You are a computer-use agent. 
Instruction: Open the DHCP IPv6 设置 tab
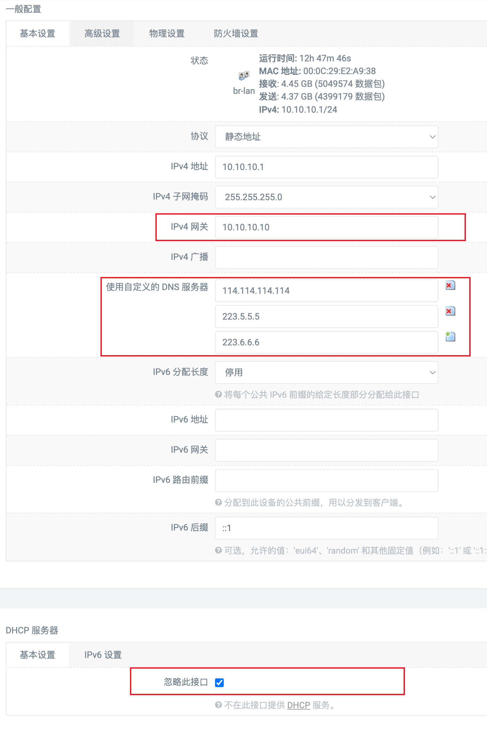[x=103, y=655]
